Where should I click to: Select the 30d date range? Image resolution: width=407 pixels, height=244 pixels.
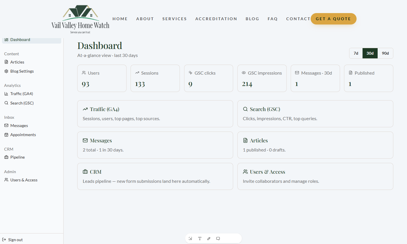(x=370, y=53)
